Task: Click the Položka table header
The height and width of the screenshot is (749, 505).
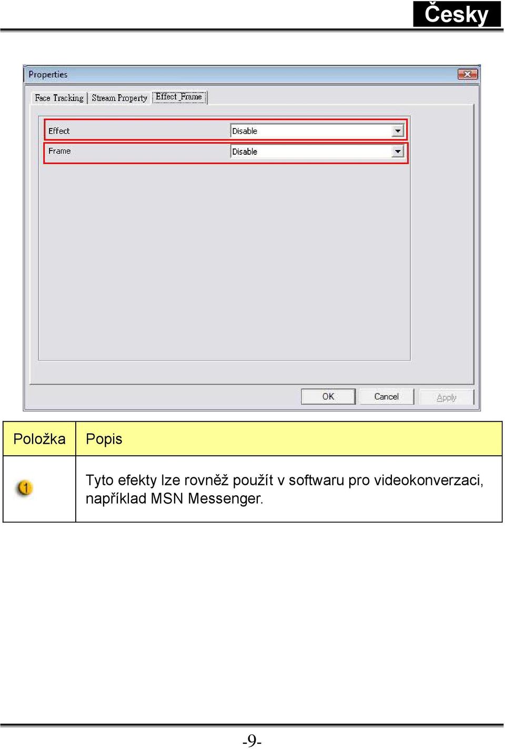Action: pos(39,439)
